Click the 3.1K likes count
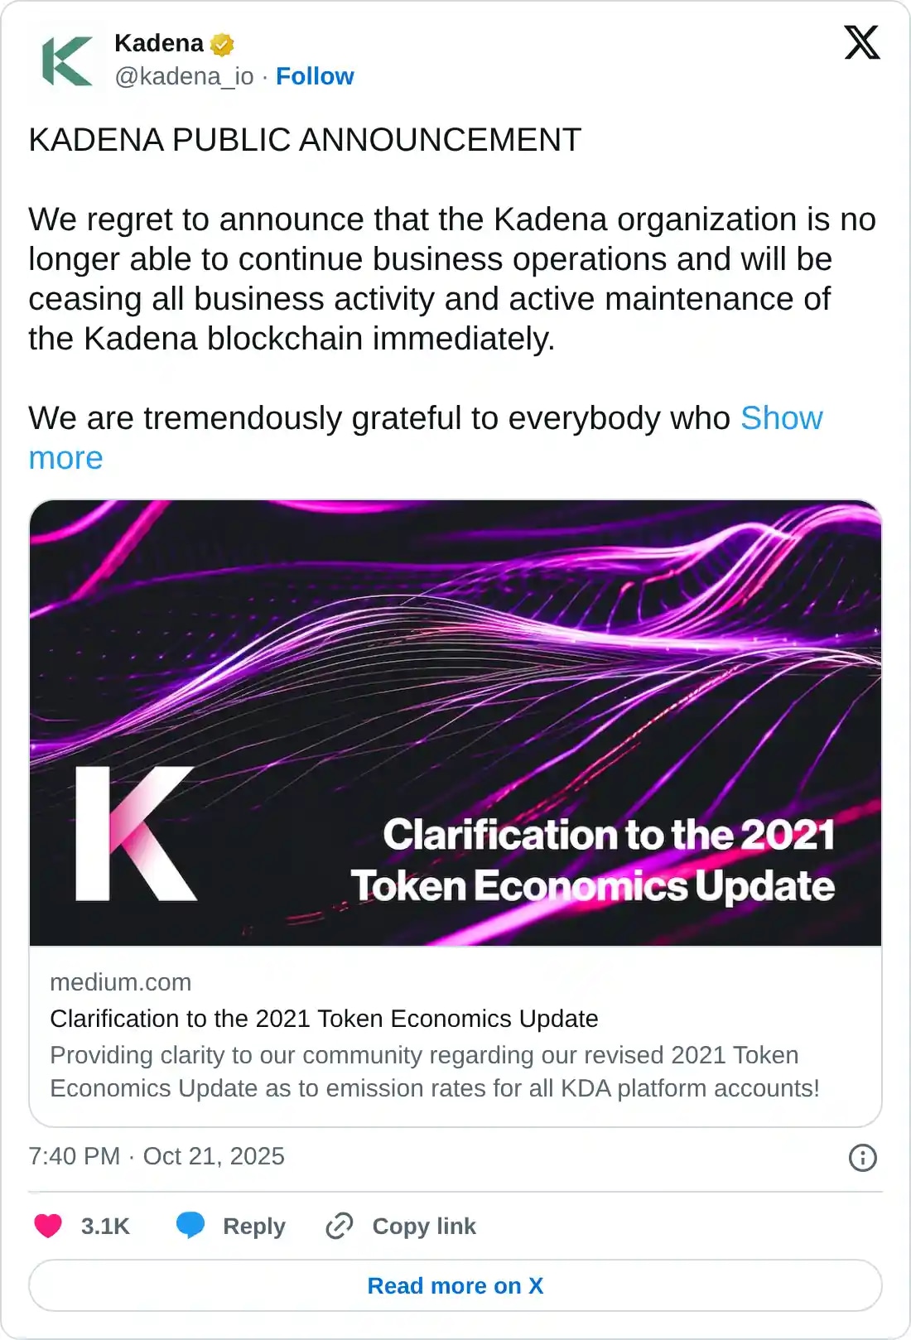911x1340 pixels. [105, 1226]
